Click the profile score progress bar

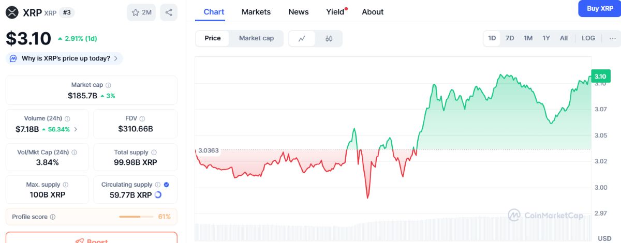(137, 217)
